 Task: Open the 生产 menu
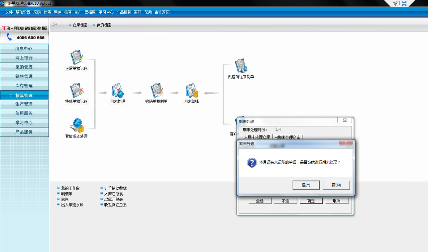coord(78,12)
